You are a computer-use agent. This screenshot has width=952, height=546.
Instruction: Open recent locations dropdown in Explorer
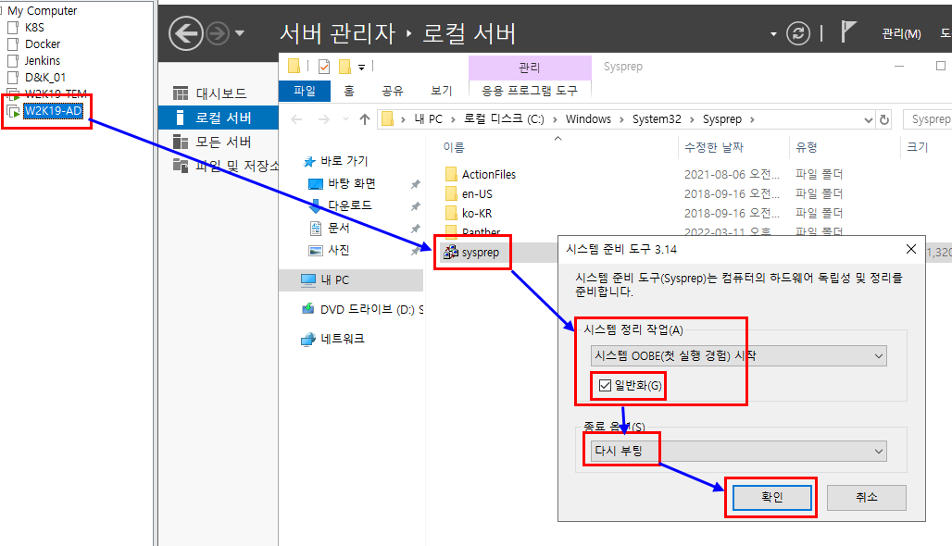[345, 119]
